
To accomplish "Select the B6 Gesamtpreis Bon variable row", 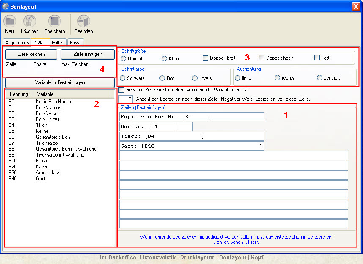I will tap(53, 137).
